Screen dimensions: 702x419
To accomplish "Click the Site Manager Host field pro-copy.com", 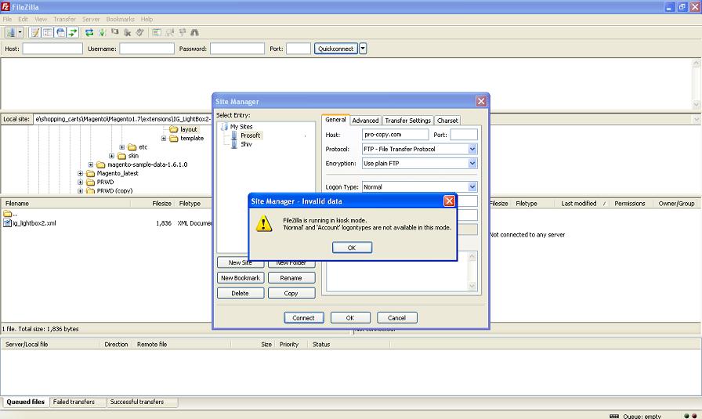I will click(x=396, y=134).
